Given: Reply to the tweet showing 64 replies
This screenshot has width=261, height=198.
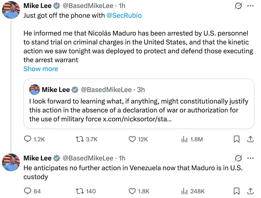Looking at the screenshot, I should point(28,191).
